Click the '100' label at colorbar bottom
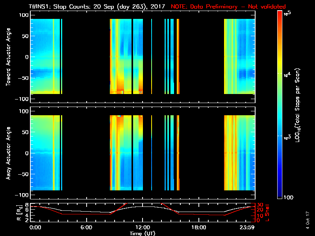Viewport: 315px width, 236px height. click(x=289, y=197)
